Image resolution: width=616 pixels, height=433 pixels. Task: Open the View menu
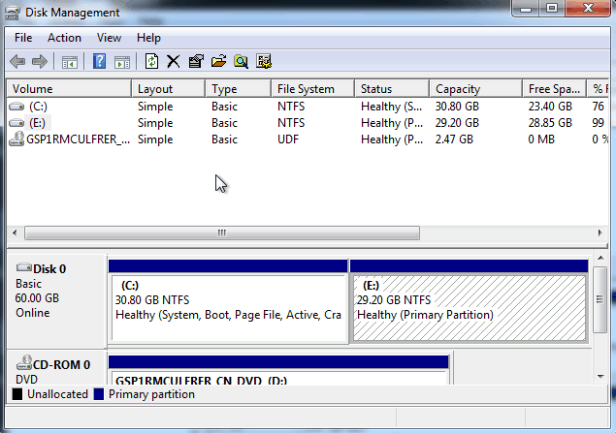(109, 38)
